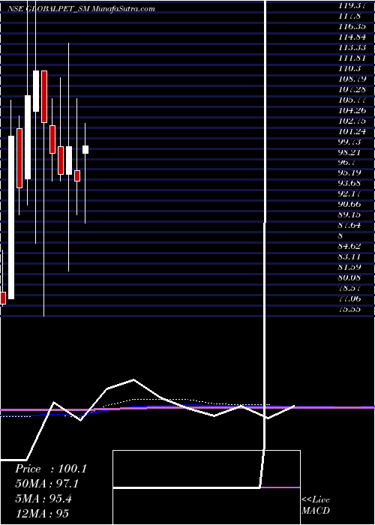Select the <<Live MACD label
Image resolution: width=375 pixels, height=525 pixels.
316,505
